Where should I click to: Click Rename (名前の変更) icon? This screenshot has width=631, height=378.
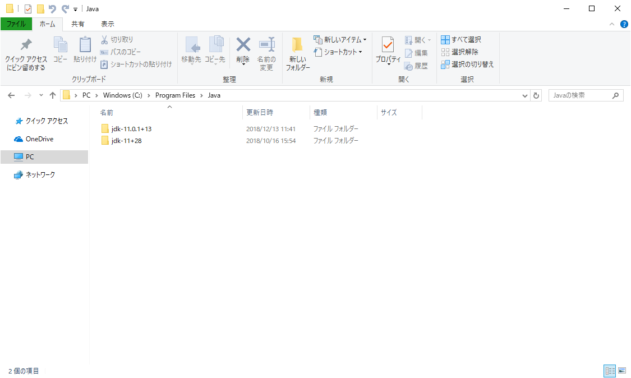(266, 54)
